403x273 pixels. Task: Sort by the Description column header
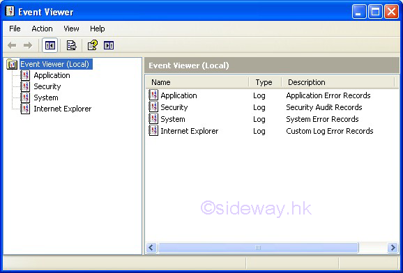click(x=338, y=82)
